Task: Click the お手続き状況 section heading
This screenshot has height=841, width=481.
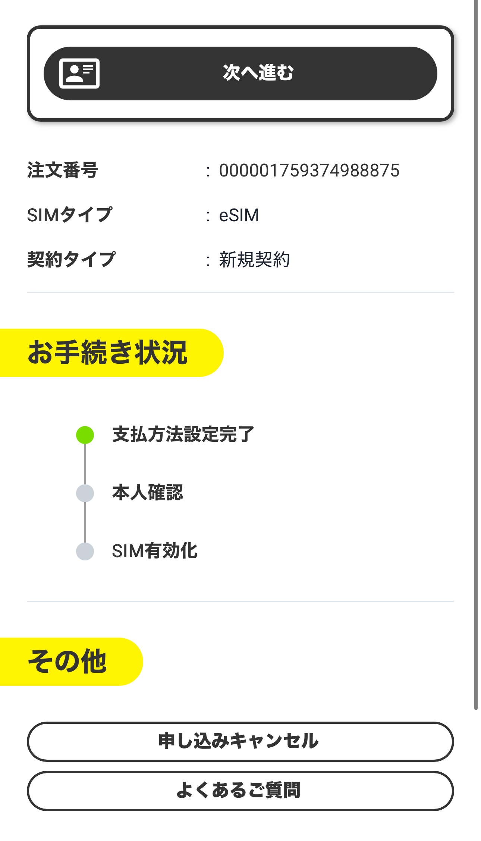Action: 108,353
